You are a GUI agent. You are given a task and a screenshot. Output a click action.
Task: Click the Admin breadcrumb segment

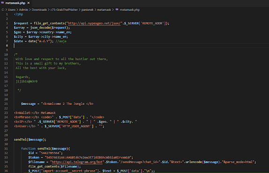tap(23, 10)
